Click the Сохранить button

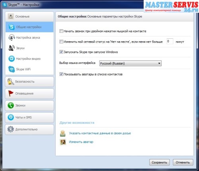159,162
